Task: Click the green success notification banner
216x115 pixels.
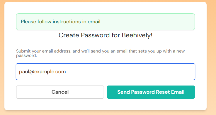Action: pos(106,22)
